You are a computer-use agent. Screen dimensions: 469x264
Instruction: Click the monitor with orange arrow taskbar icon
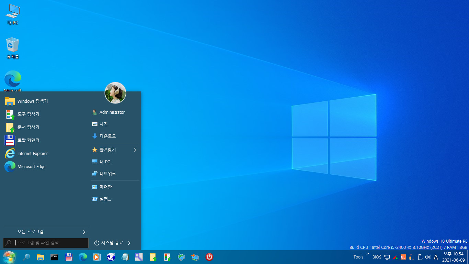pos(195,257)
